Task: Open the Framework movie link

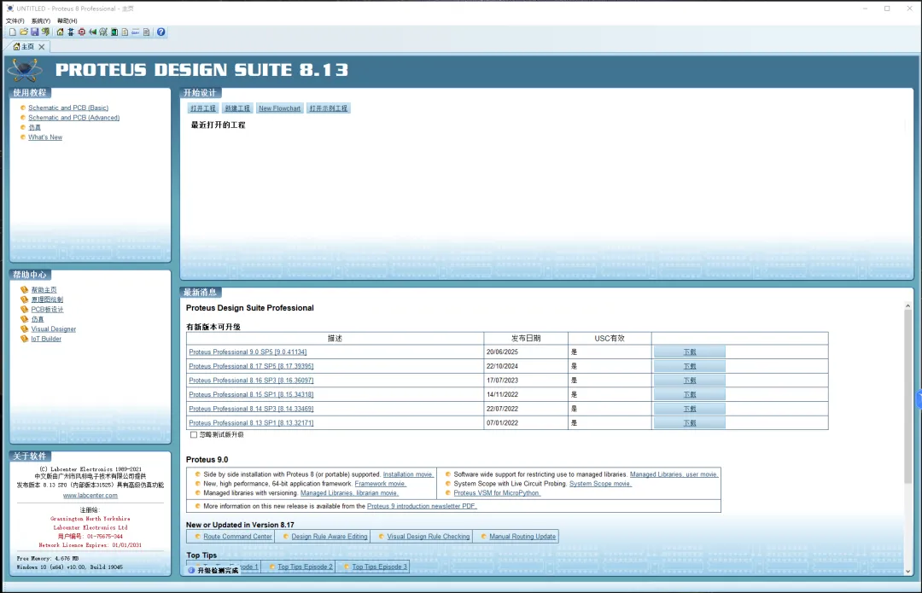Action: coord(380,484)
